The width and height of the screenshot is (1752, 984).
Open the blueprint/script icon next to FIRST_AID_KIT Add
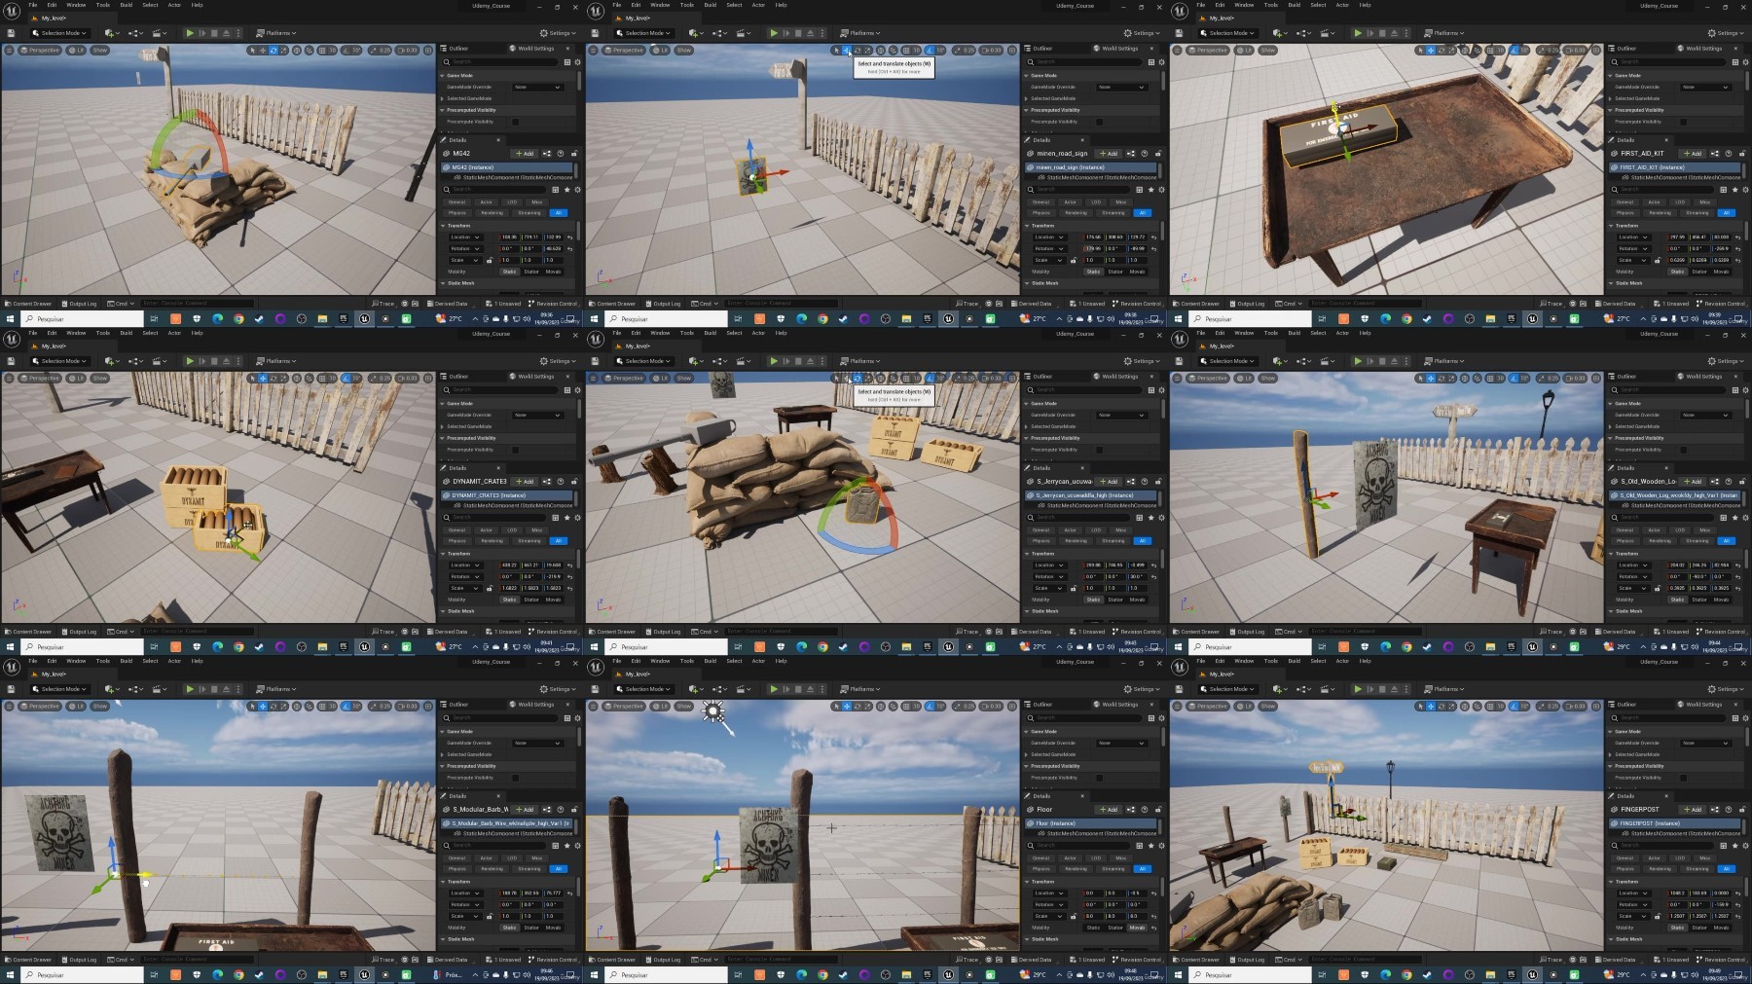tap(1714, 154)
